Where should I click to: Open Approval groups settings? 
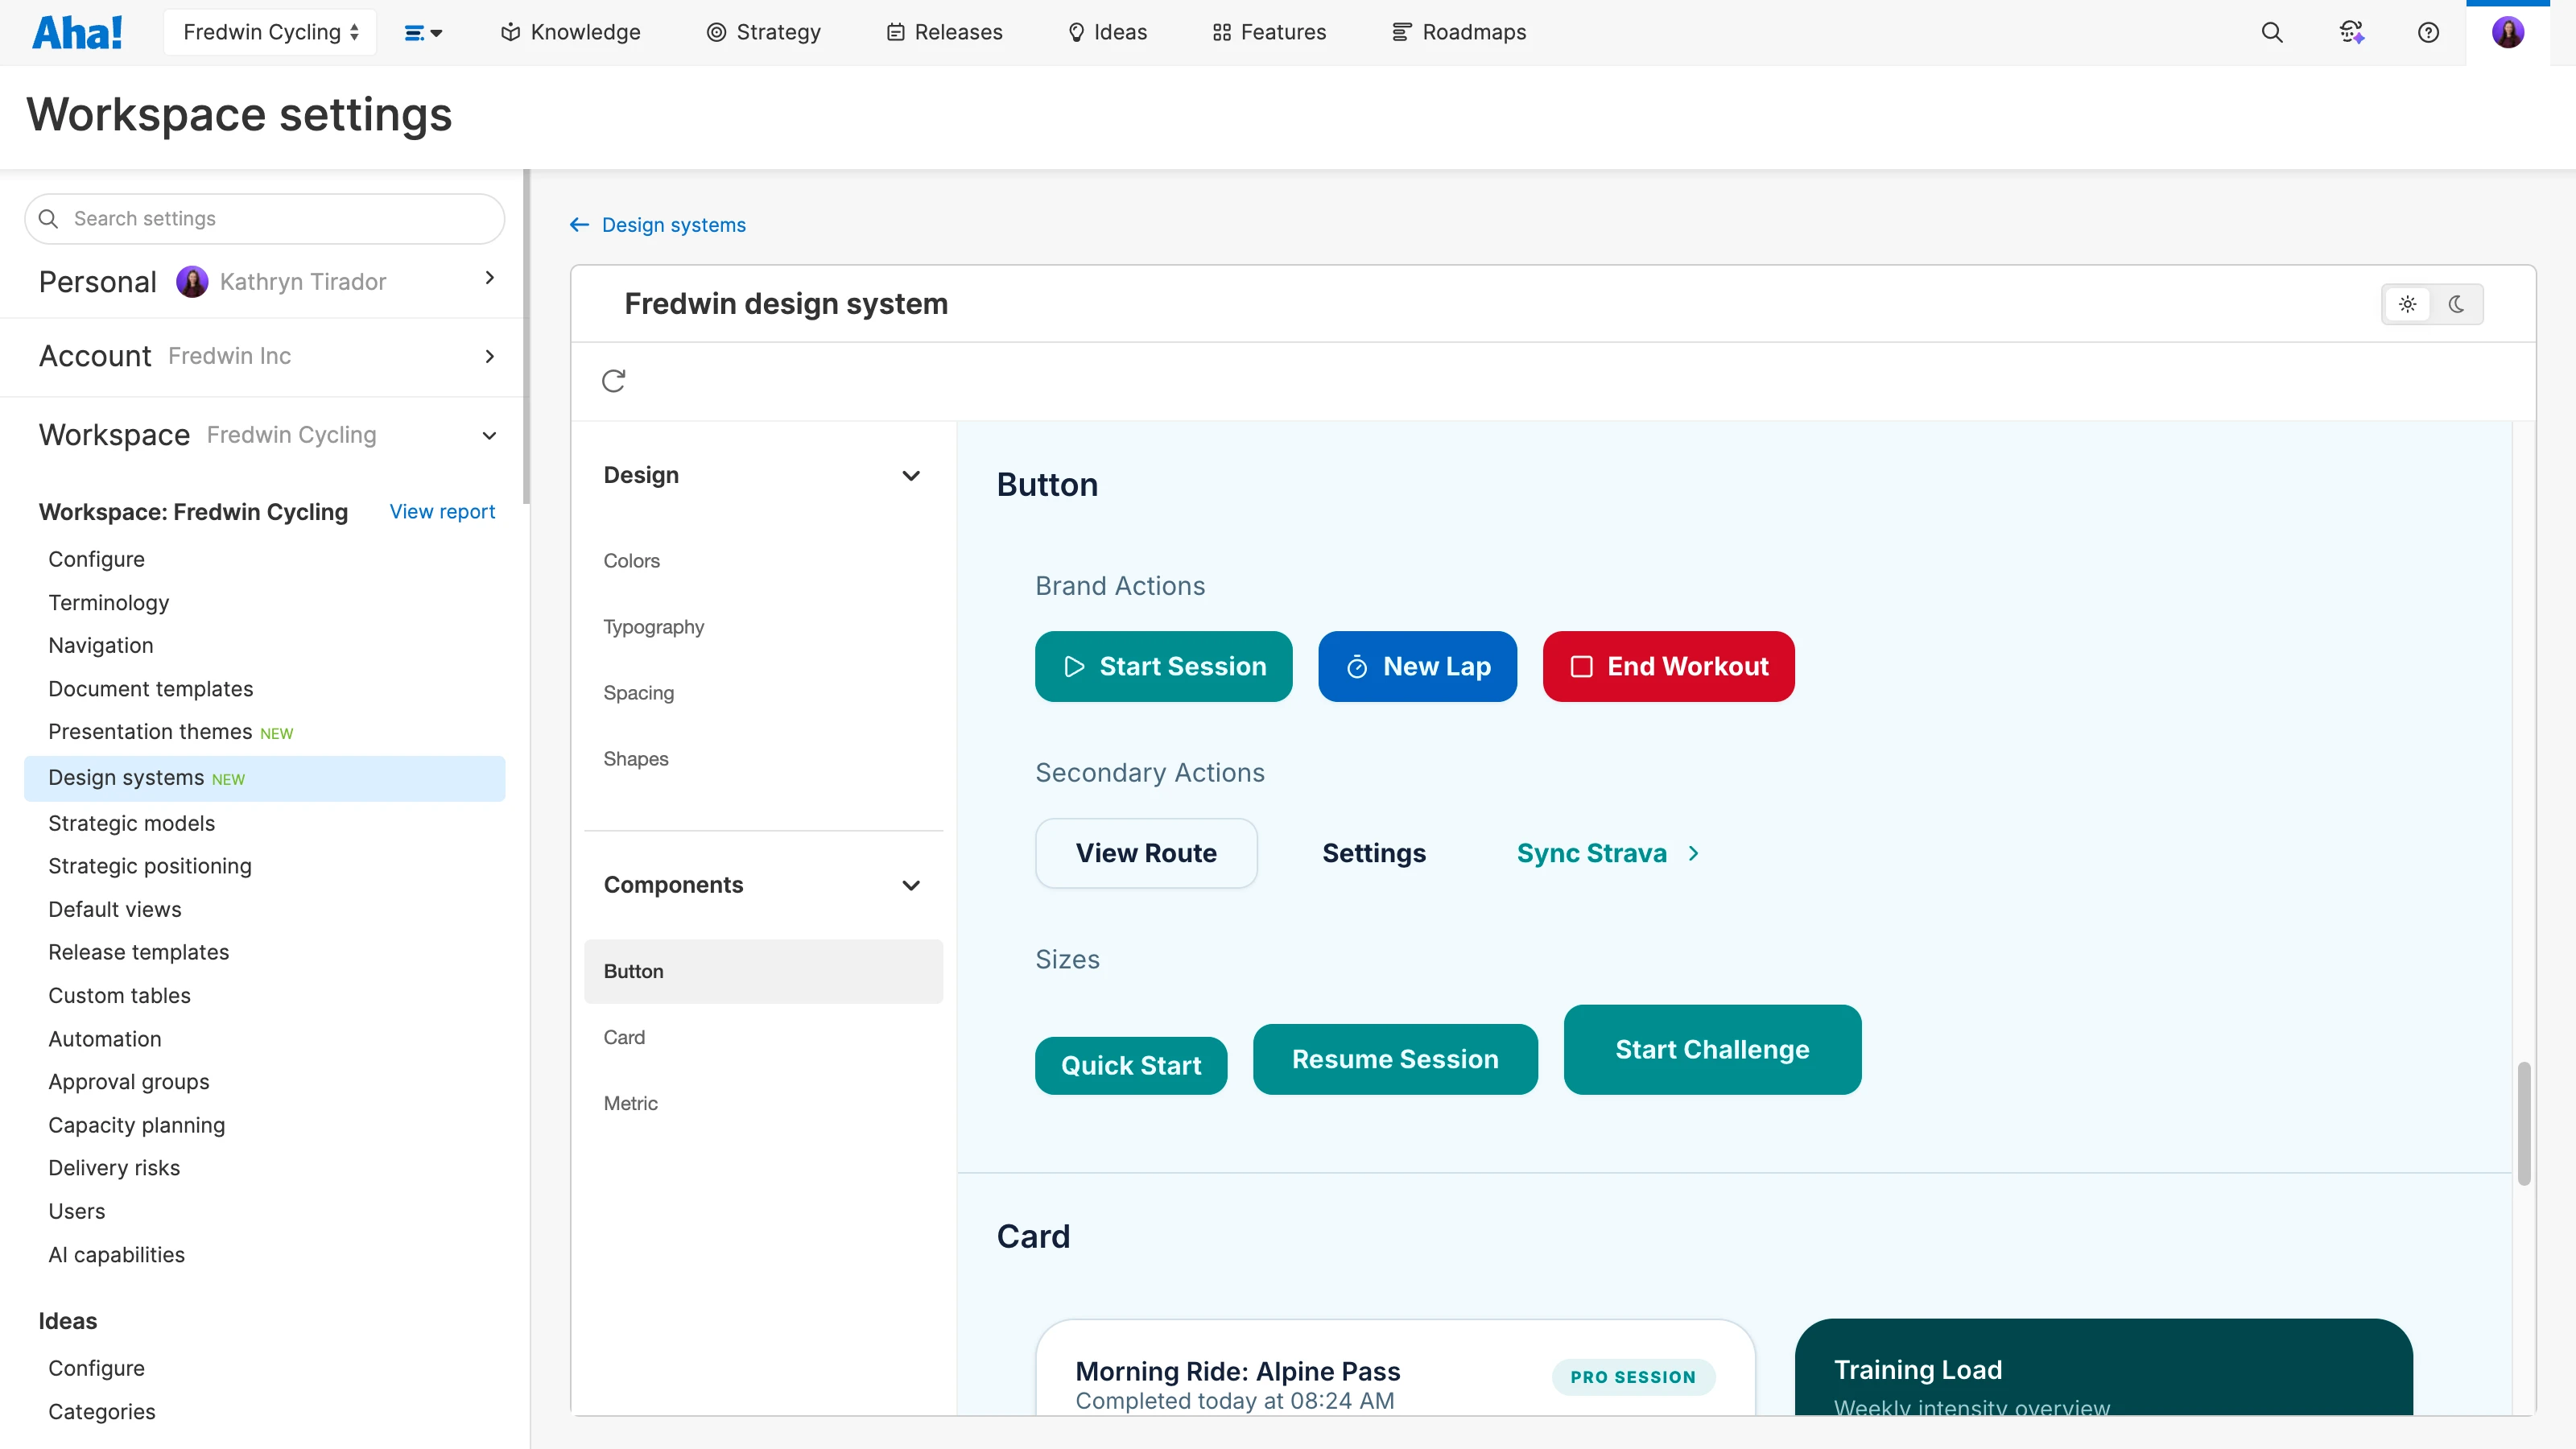pos(128,1082)
